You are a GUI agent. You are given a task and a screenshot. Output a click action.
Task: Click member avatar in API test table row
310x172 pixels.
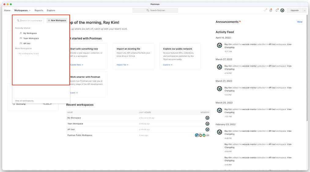tap(207, 129)
